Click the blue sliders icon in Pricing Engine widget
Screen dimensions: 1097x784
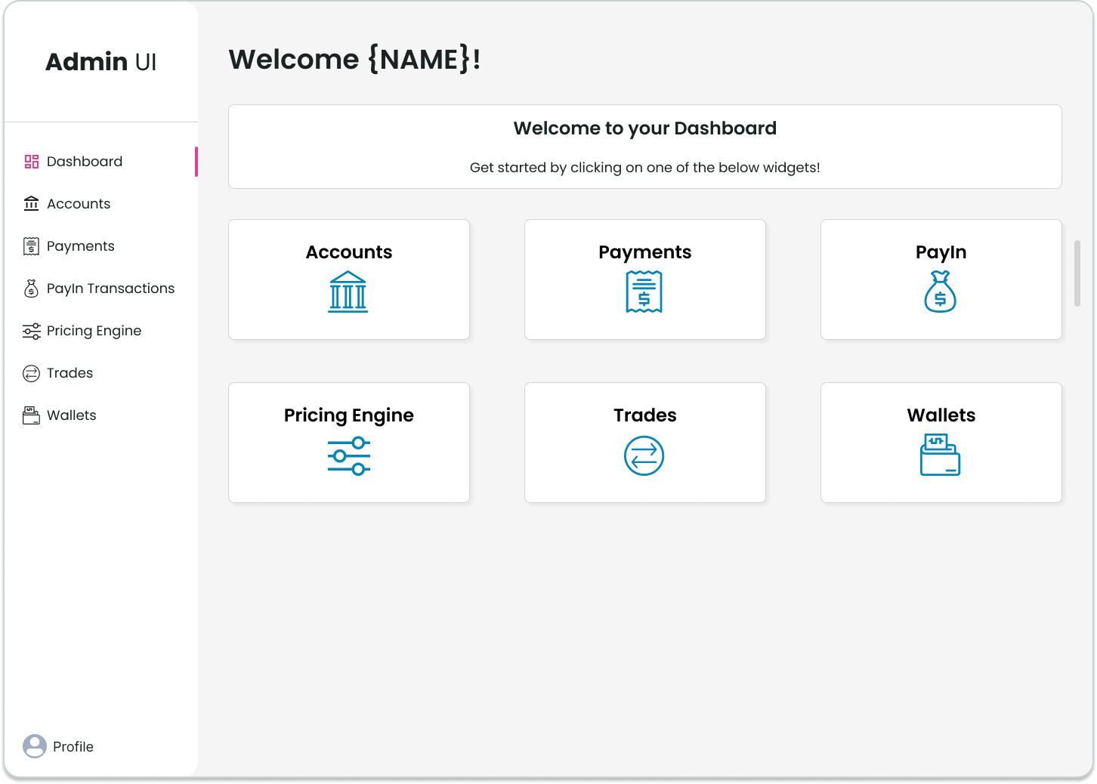349,455
